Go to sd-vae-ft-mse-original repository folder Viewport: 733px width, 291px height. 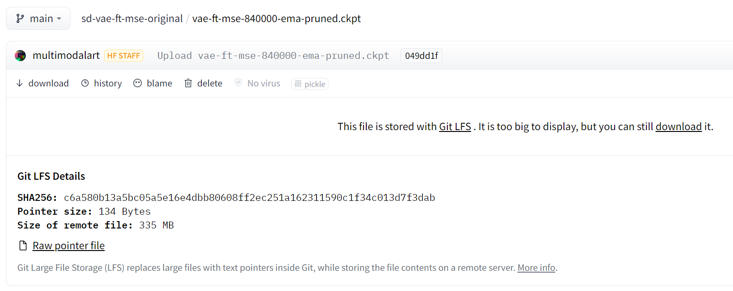[x=132, y=18]
